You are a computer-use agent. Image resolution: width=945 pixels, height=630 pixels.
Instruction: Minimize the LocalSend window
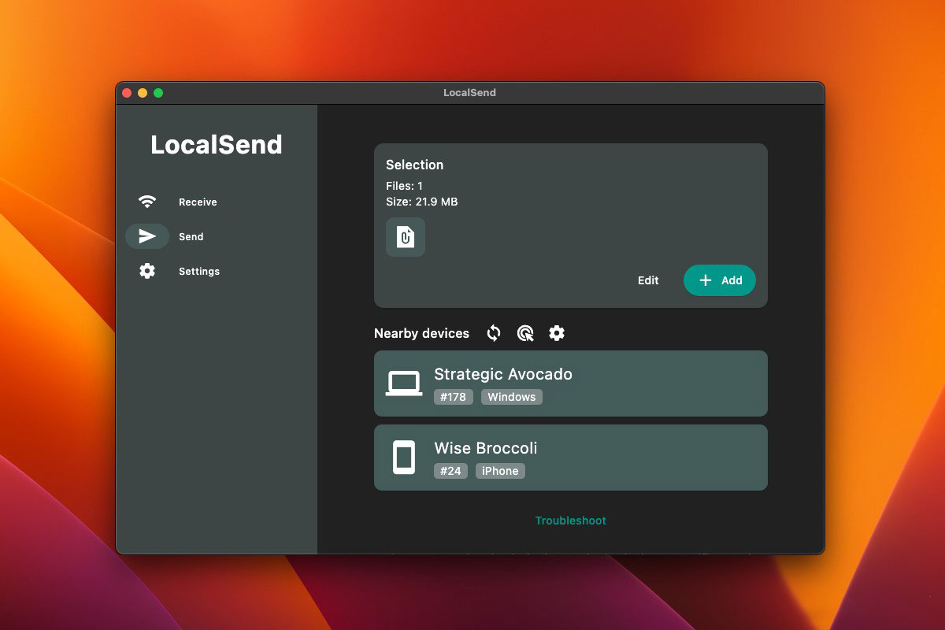[143, 93]
